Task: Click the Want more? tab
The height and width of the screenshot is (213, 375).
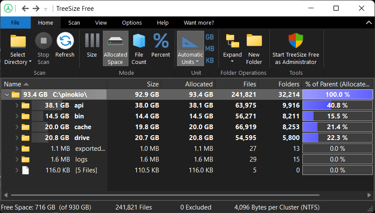Action: pos(199,23)
